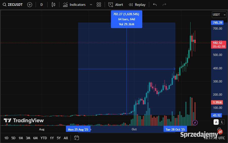Create a new Alert
The height and width of the screenshot is (143, 228).
tap(116, 5)
